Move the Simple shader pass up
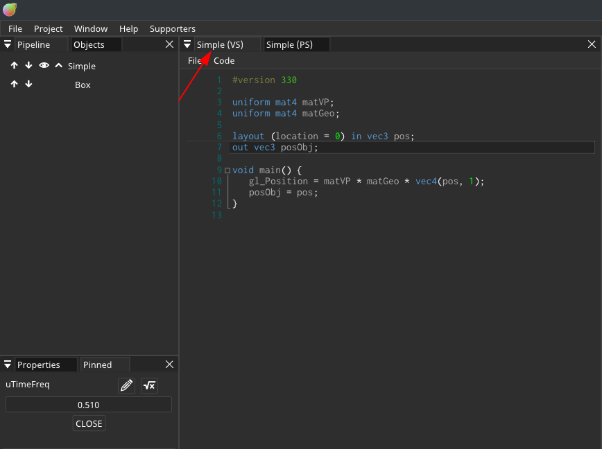The image size is (602, 449). tap(14, 66)
